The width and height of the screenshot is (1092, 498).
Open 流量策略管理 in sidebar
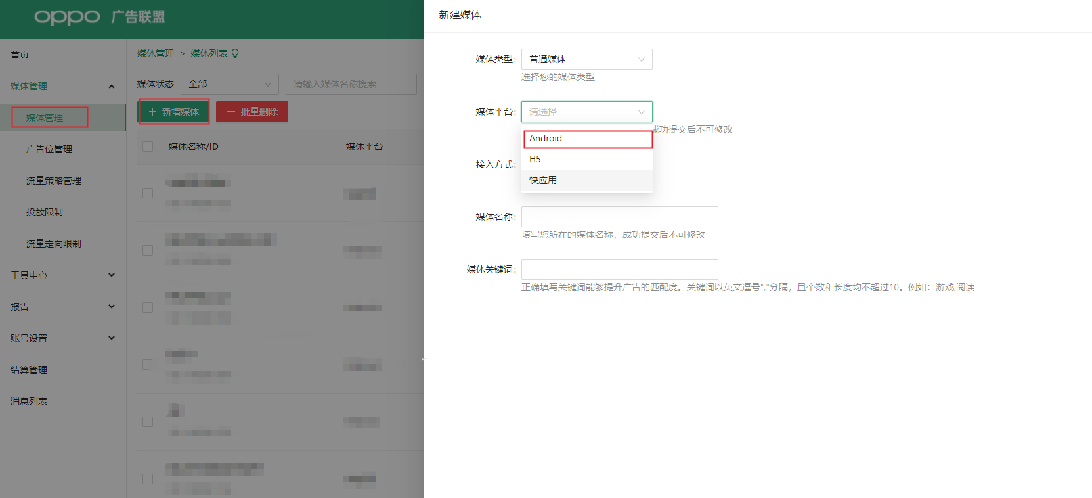pos(54,181)
